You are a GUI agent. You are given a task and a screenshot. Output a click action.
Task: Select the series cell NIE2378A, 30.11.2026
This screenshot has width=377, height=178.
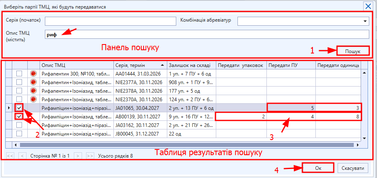pyautogui.click(x=140, y=91)
